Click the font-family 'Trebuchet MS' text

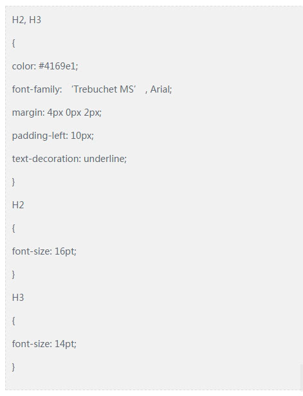tap(104, 89)
